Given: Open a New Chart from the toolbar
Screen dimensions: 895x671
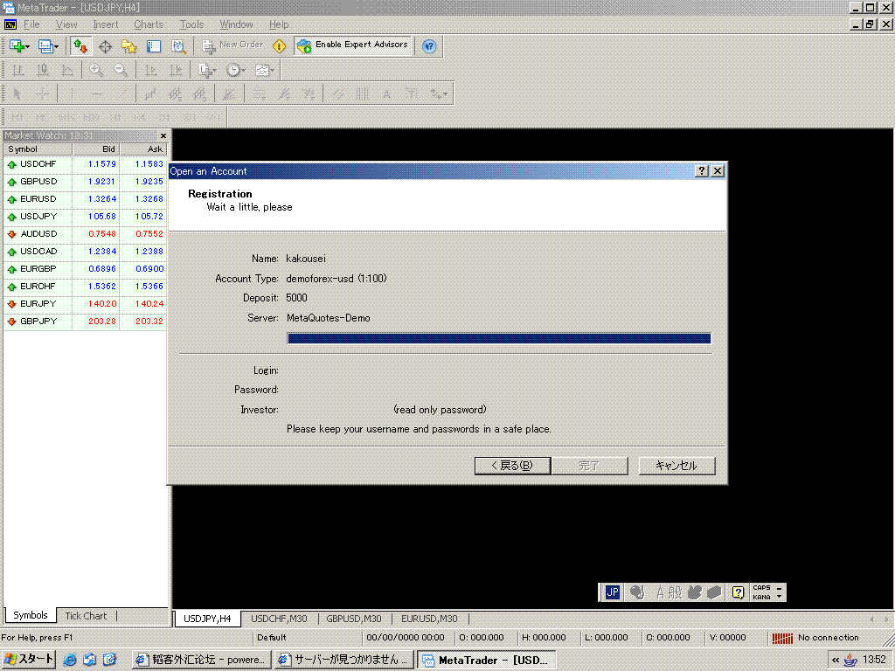Looking at the screenshot, I should pos(17,46).
